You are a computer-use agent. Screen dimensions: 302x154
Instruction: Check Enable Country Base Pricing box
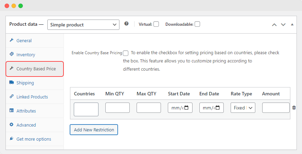(126, 53)
